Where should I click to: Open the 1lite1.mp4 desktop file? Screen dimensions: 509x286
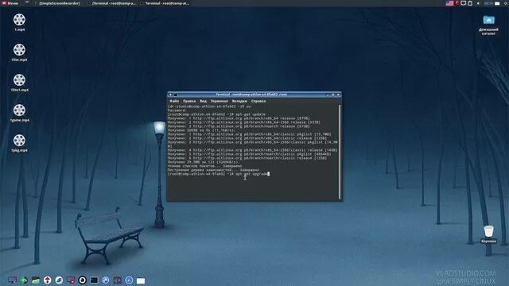pos(19,83)
